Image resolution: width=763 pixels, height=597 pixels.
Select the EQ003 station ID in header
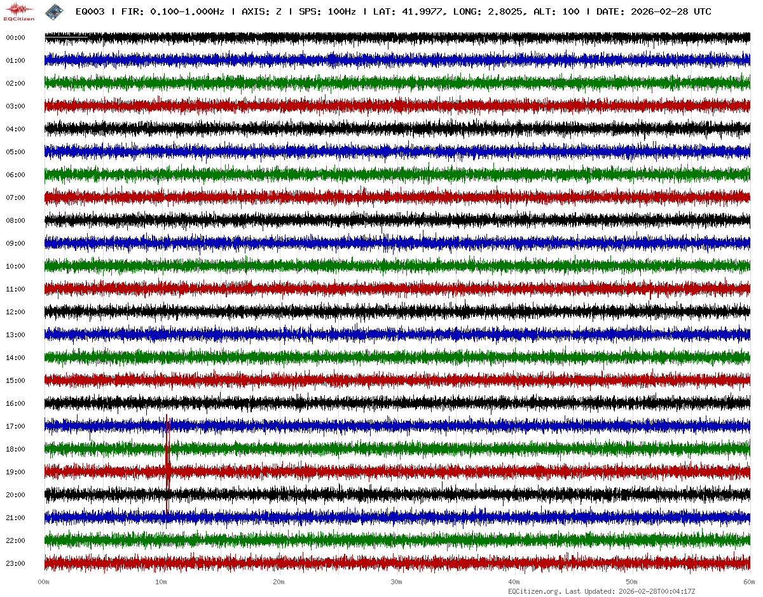90,11
